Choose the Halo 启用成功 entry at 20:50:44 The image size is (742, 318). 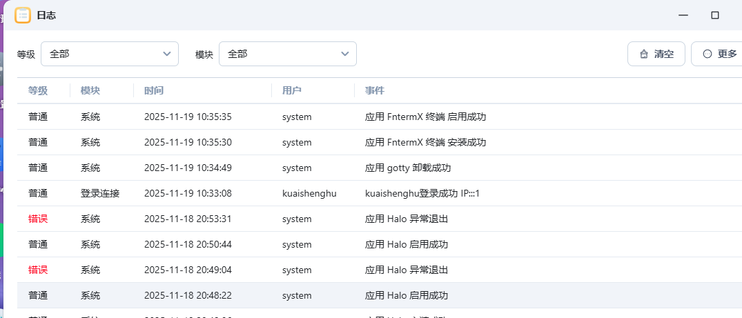click(407, 245)
